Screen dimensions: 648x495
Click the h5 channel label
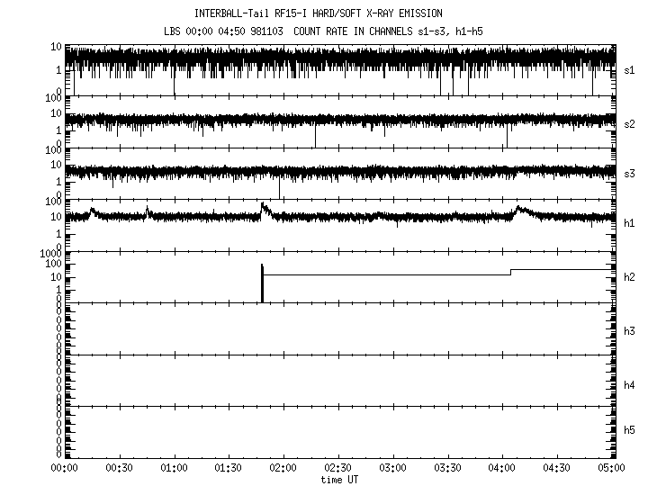(x=629, y=432)
